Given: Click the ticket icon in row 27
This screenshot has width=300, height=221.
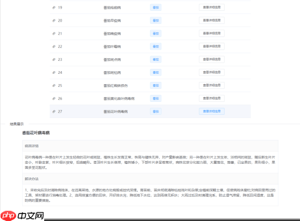Looking at the screenshot, I should (54, 112).
